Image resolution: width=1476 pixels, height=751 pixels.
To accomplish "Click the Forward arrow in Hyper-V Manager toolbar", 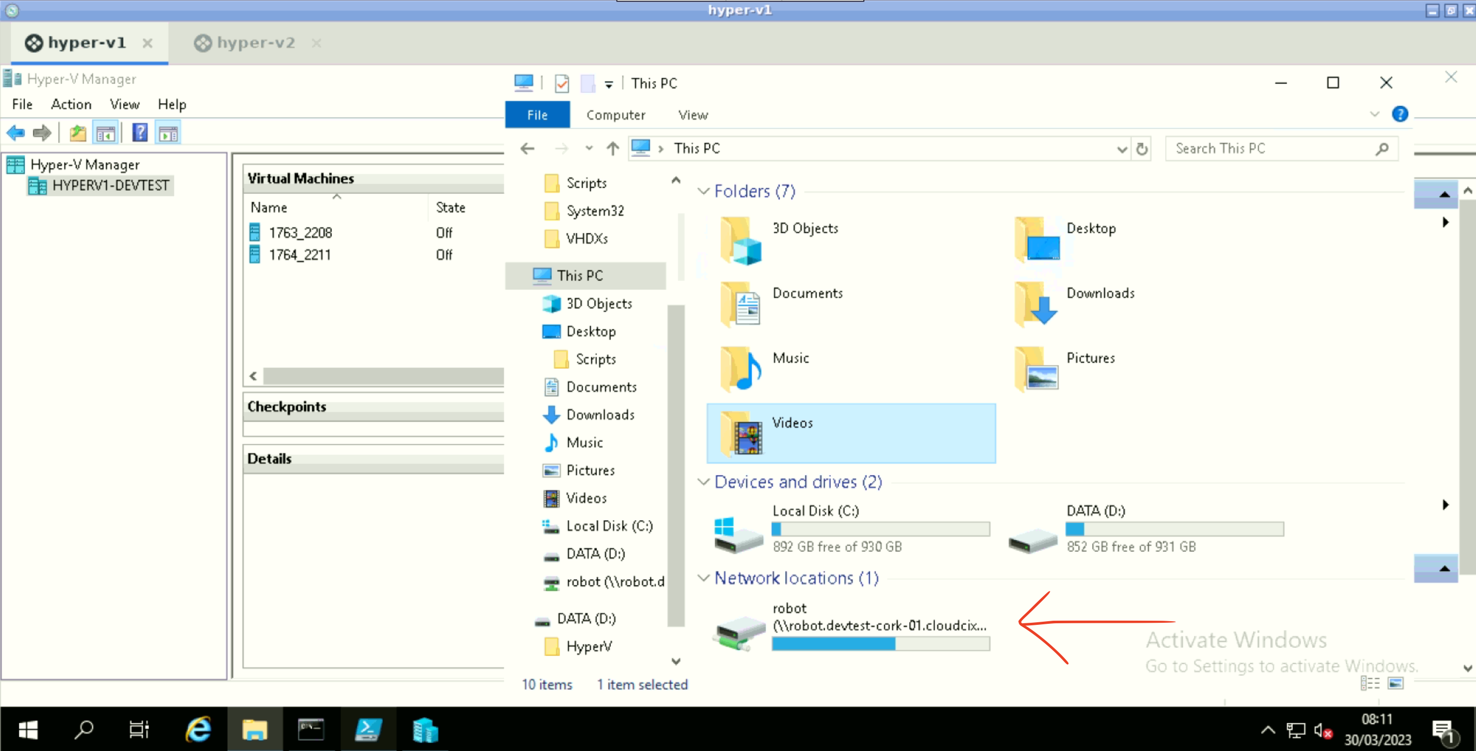I will [x=42, y=133].
